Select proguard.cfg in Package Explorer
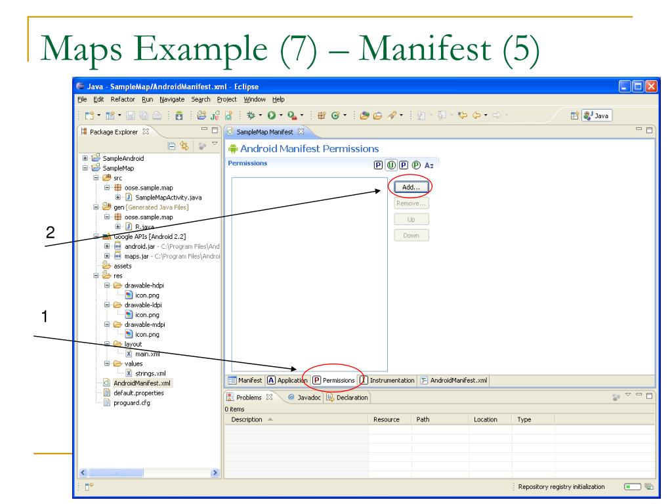672x504 pixels. pos(131,403)
